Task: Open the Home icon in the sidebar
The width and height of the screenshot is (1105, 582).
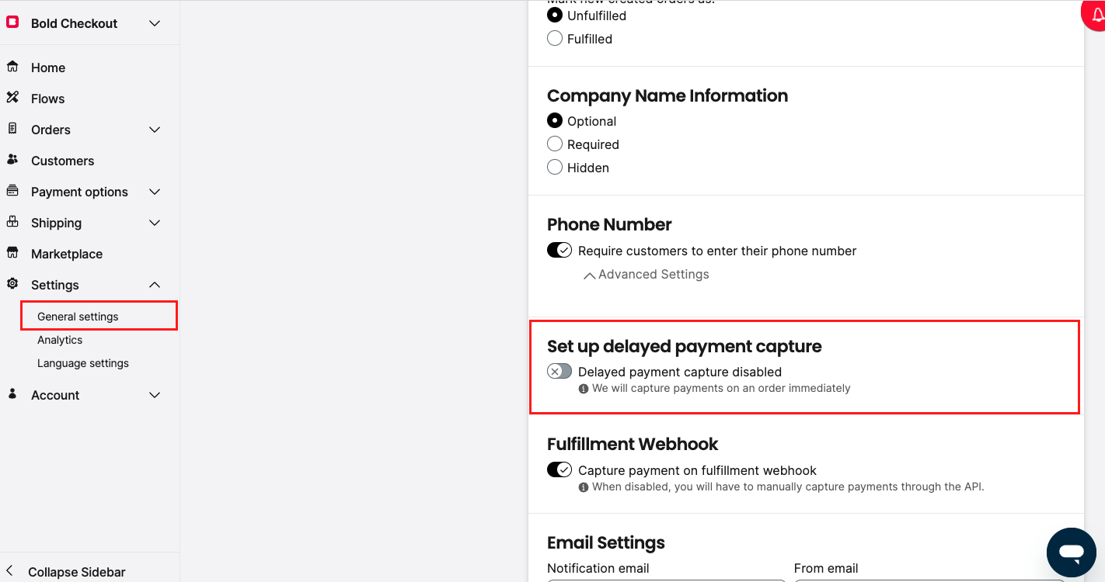Action: point(13,68)
